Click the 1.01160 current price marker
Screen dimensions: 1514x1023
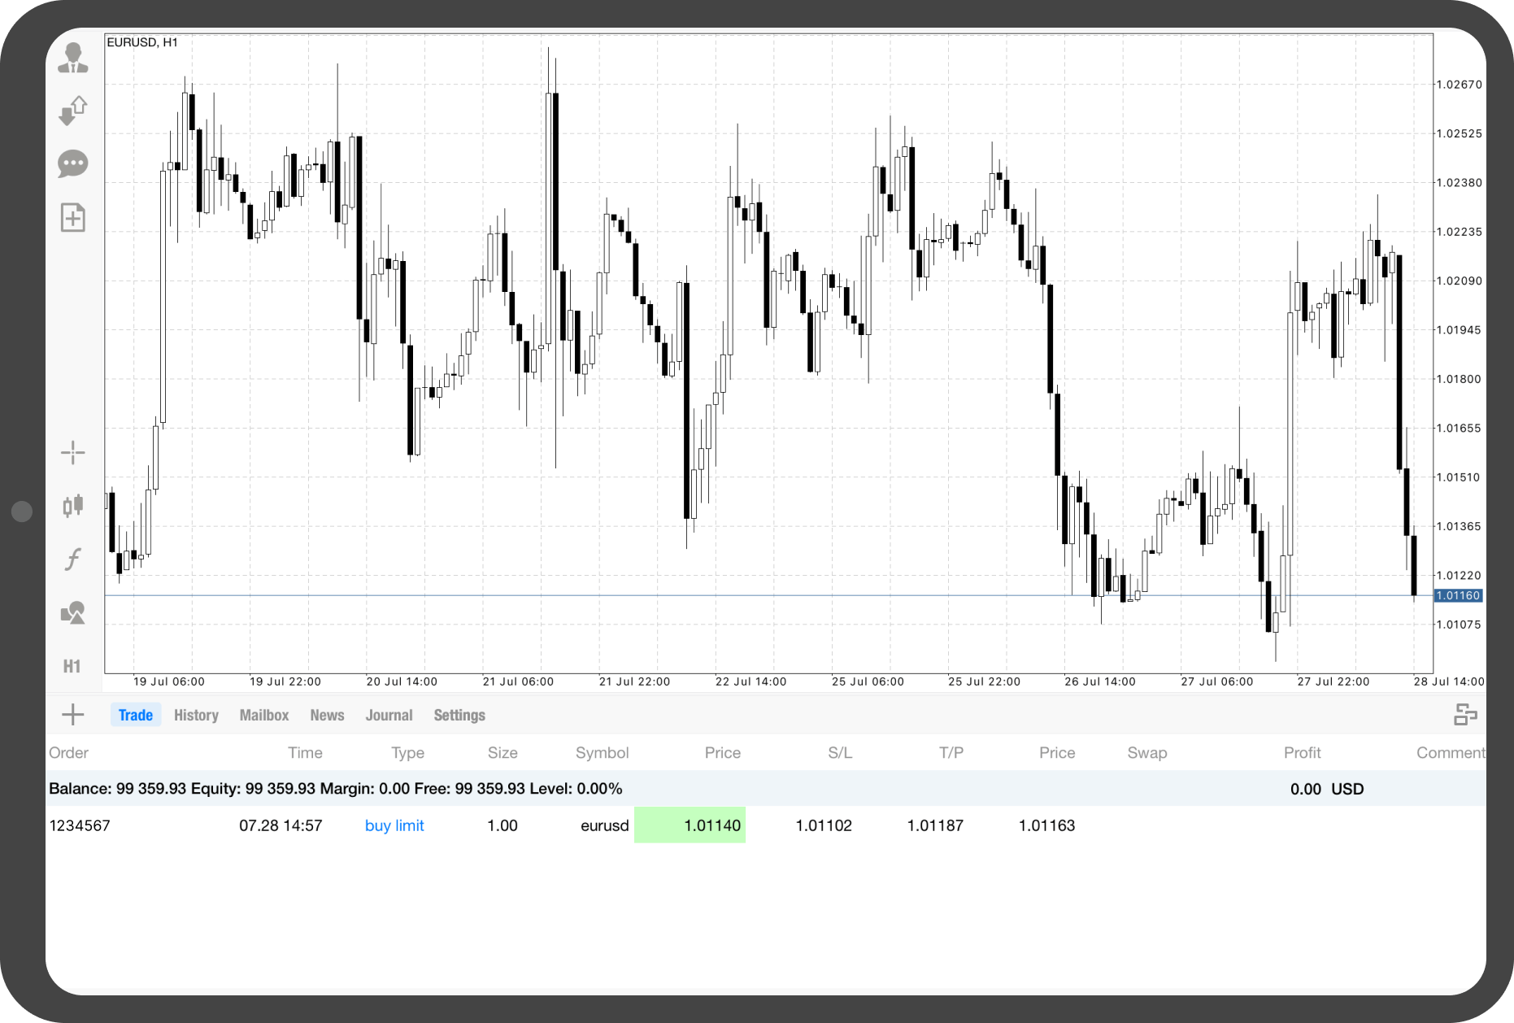coord(1458,595)
